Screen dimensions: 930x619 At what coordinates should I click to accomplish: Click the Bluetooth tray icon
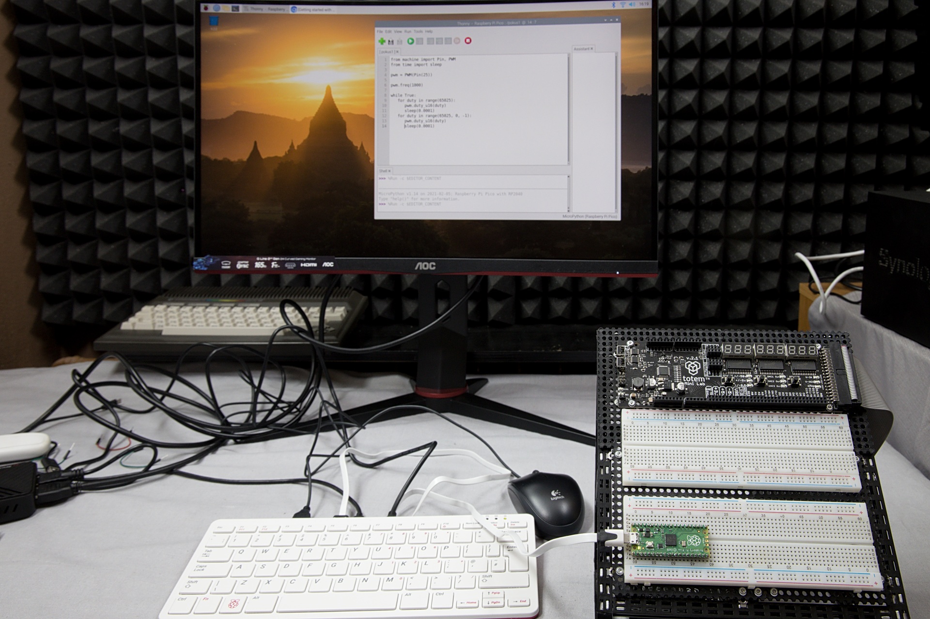click(x=614, y=4)
